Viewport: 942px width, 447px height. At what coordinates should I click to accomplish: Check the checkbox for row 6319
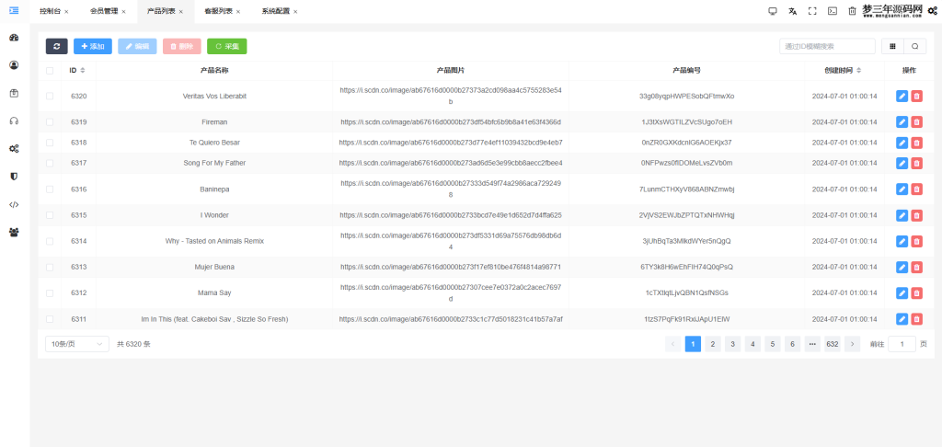pyautogui.click(x=50, y=121)
